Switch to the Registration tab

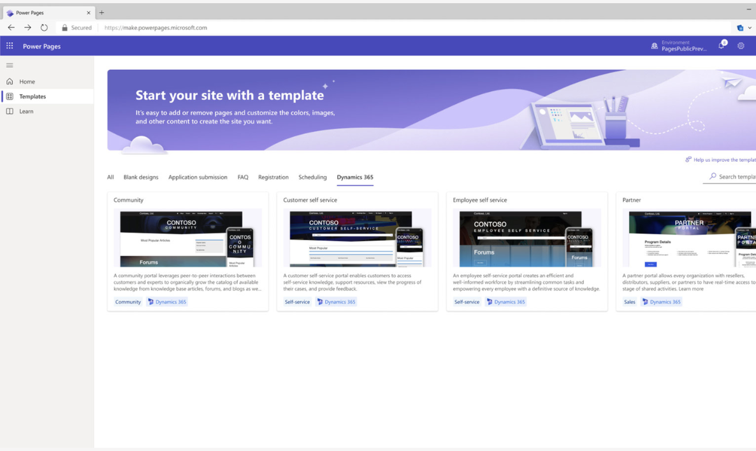273,177
